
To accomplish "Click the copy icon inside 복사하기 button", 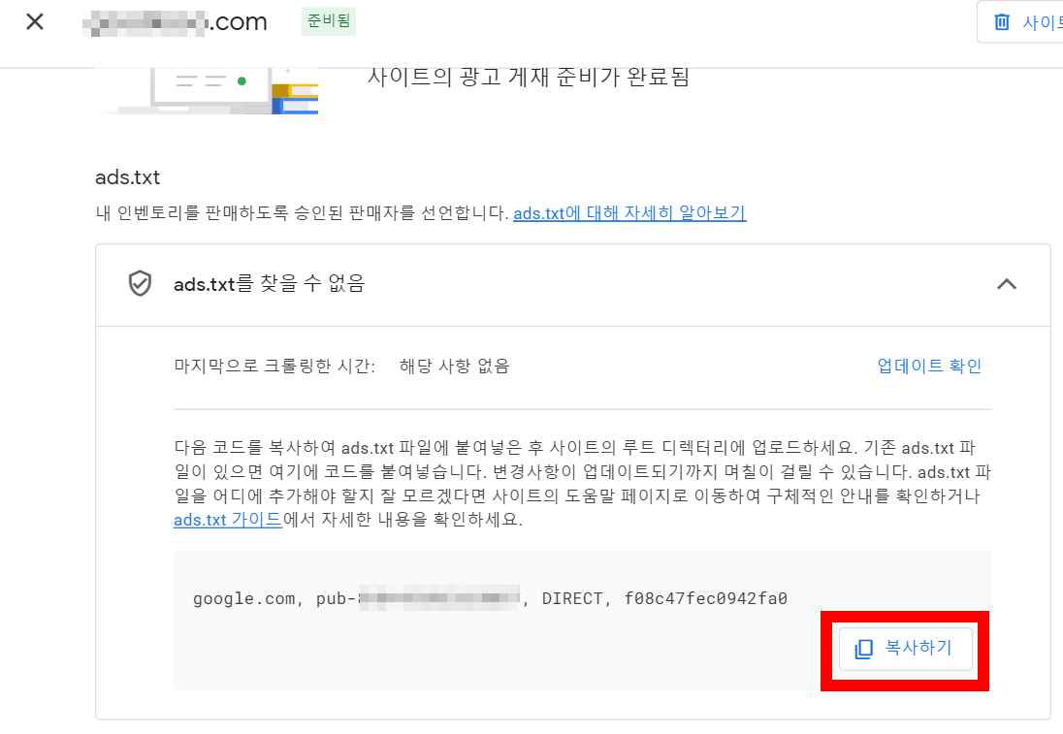I will pos(863,649).
